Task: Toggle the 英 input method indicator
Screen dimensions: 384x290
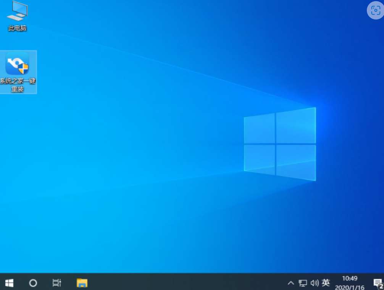Action: pos(326,283)
